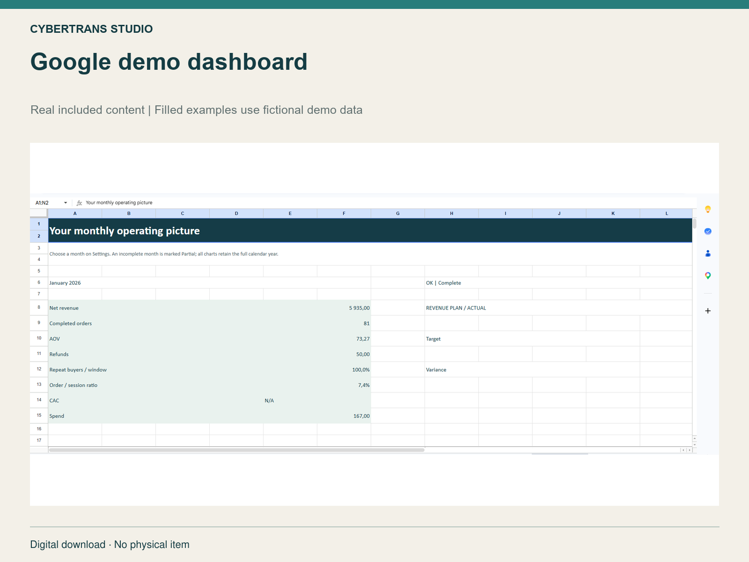Viewport: 749px width, 562px height.
Task: Select column L header
Action: [x=667, y=214]
